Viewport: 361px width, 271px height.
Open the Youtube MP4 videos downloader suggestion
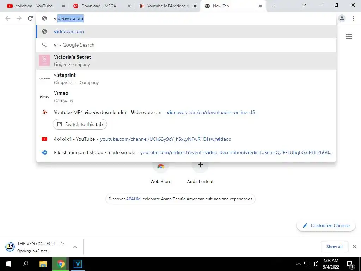[186, 112]
